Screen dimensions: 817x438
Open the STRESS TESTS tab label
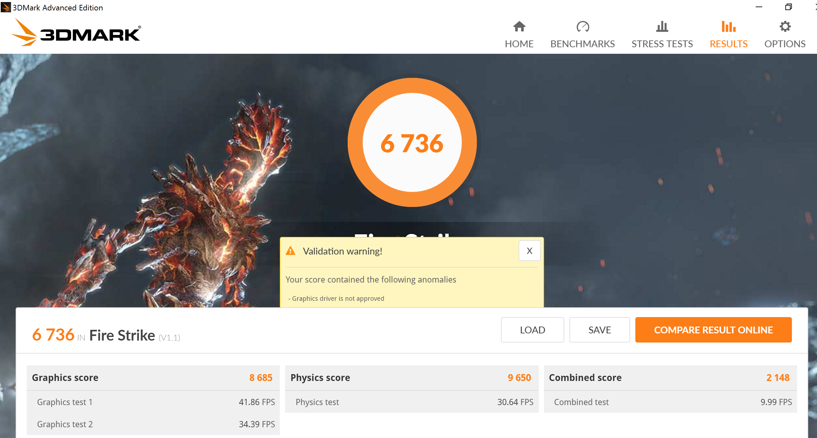pyautogui.click(x=662, y=44)
